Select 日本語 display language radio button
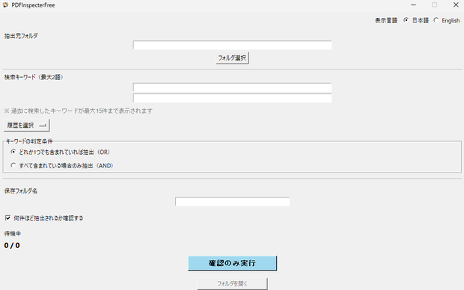Viewport: 464px width, 290px height. pos(406,20)
